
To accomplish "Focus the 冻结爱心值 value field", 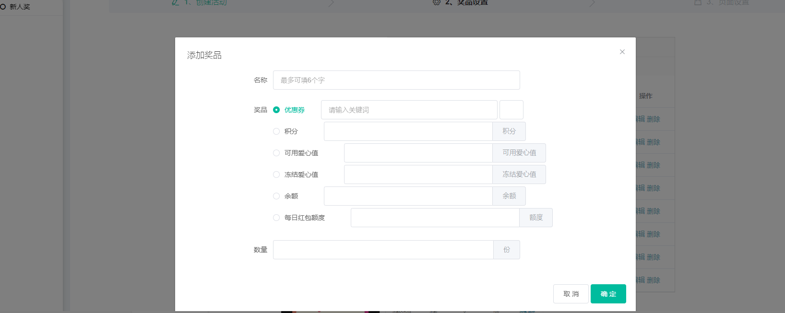I will (418, 174).
